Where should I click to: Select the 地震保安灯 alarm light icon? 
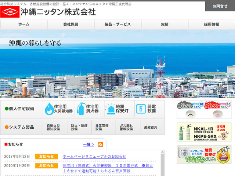pos(111,109)
